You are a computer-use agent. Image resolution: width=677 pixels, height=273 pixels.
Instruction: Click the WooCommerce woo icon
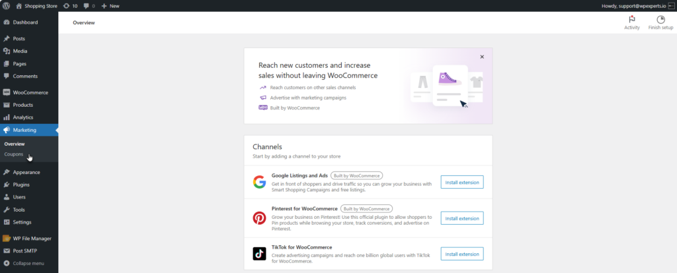tap(7, 92)
